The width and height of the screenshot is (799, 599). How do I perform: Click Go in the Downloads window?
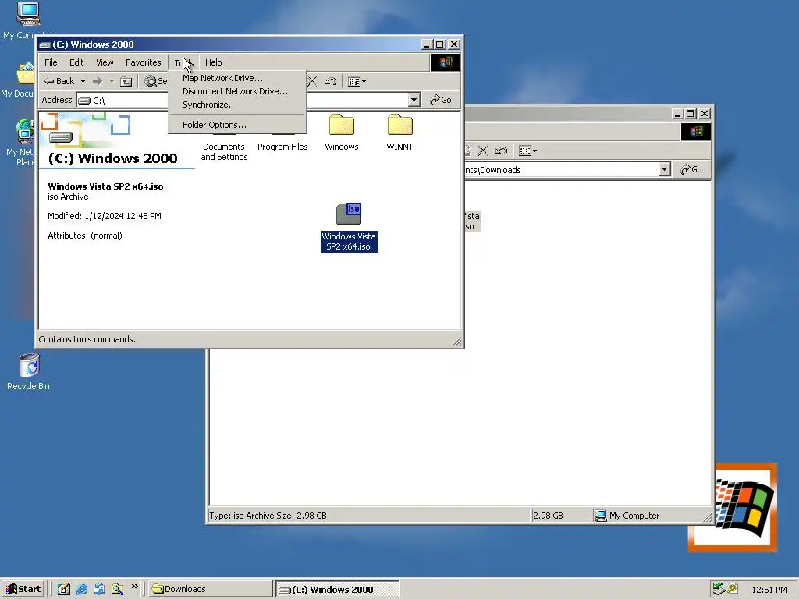pos(691,169)
